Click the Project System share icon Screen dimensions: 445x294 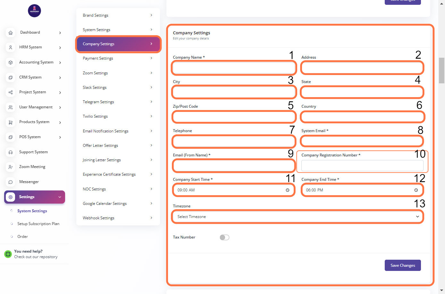[11, 92]
